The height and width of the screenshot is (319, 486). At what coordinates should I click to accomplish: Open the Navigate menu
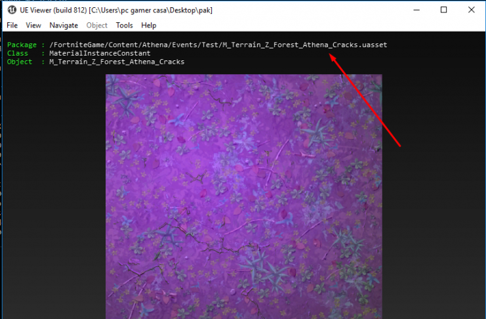pos(64,25)
